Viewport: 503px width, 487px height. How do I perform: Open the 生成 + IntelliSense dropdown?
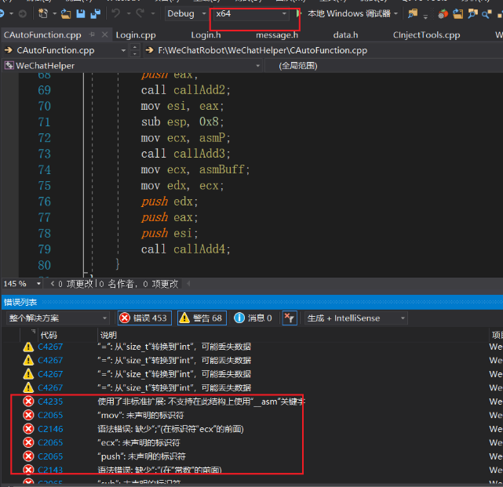[x=356, y=318]
